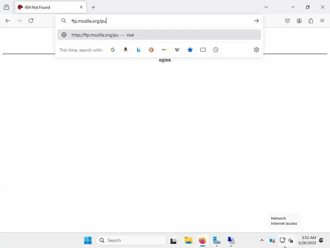Search this time with Wikipedia
330x248 pixels.
177,50
